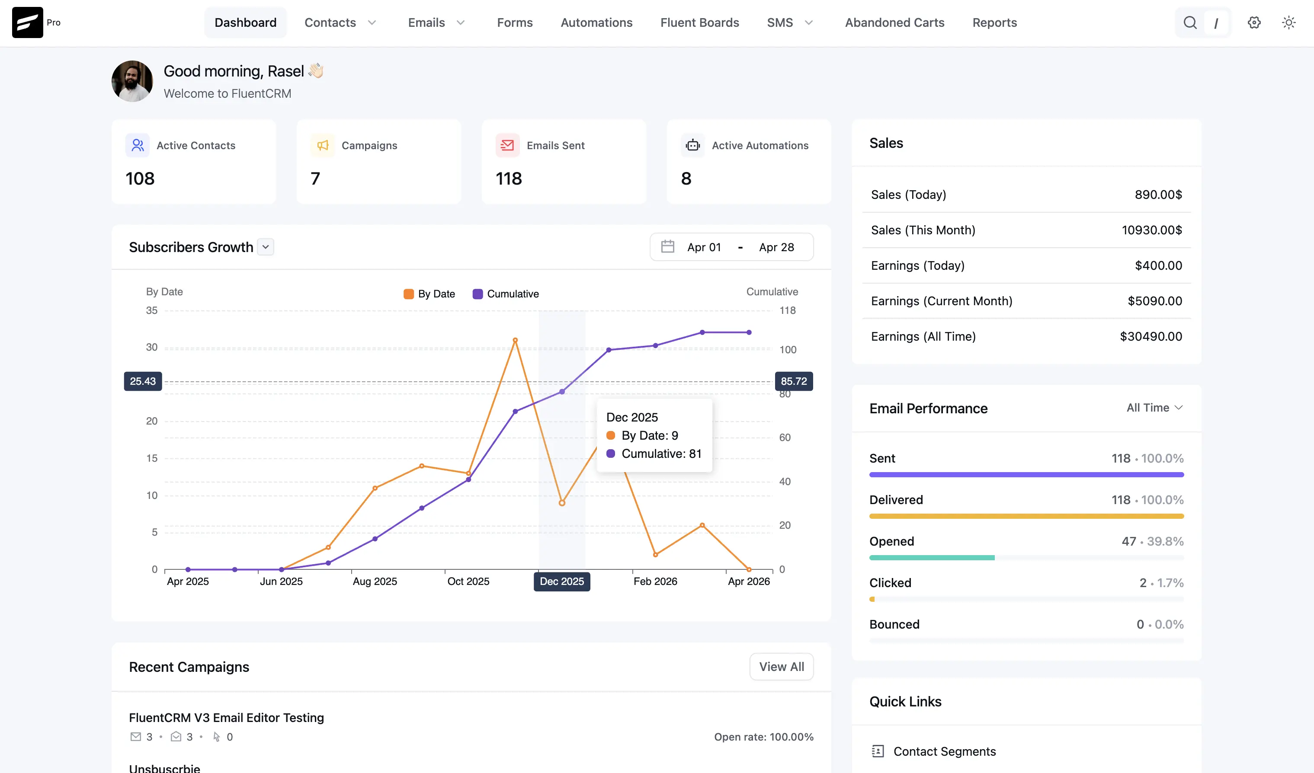
Task: Click the Emails Sent envelope icon
Action: coord(507,145)
